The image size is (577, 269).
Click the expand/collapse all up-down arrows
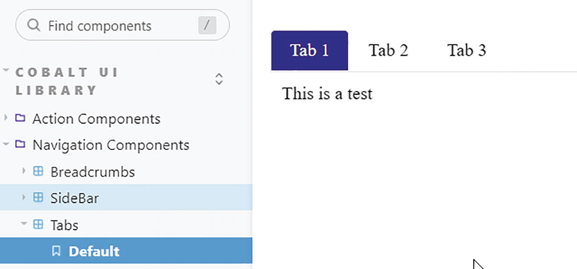(219, 79)
